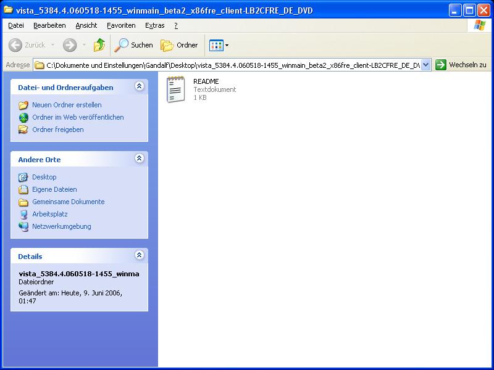Select the README file name
Viewport: 494px width, 370px height.
tap(206, 81)
